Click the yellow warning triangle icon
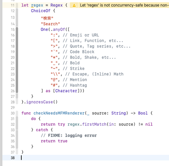The width and height of the screenshot is (169, 166). click(74, 5)
